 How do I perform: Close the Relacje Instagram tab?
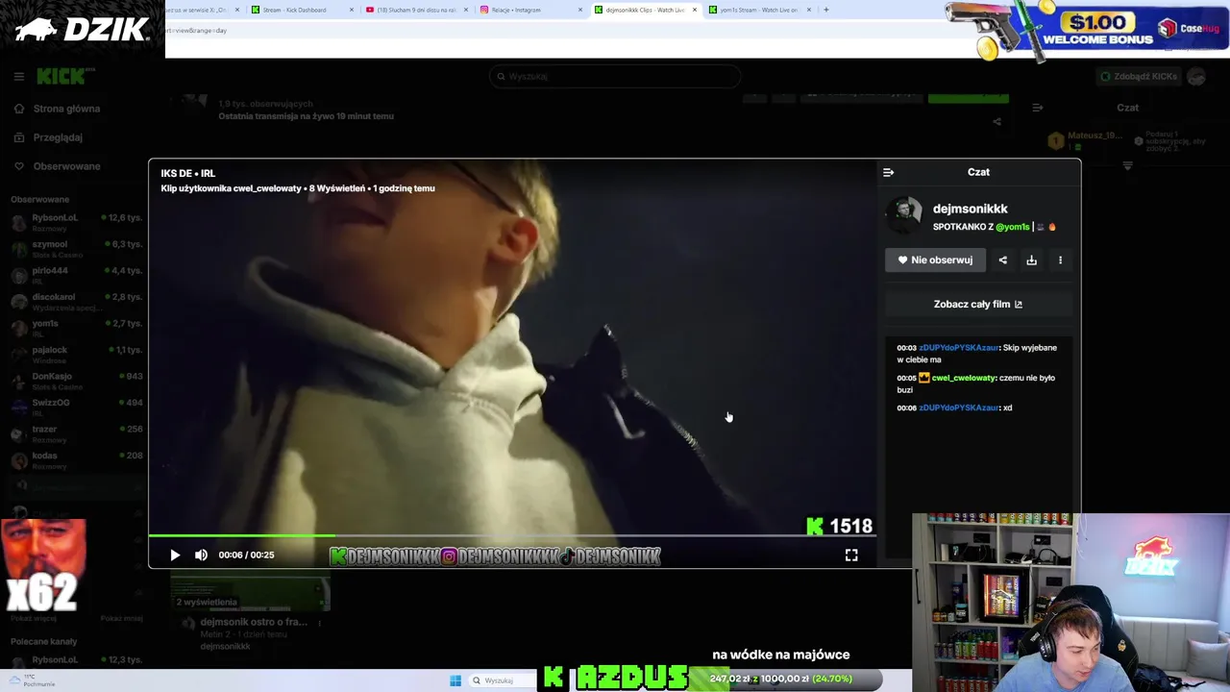tap(579, 10)
